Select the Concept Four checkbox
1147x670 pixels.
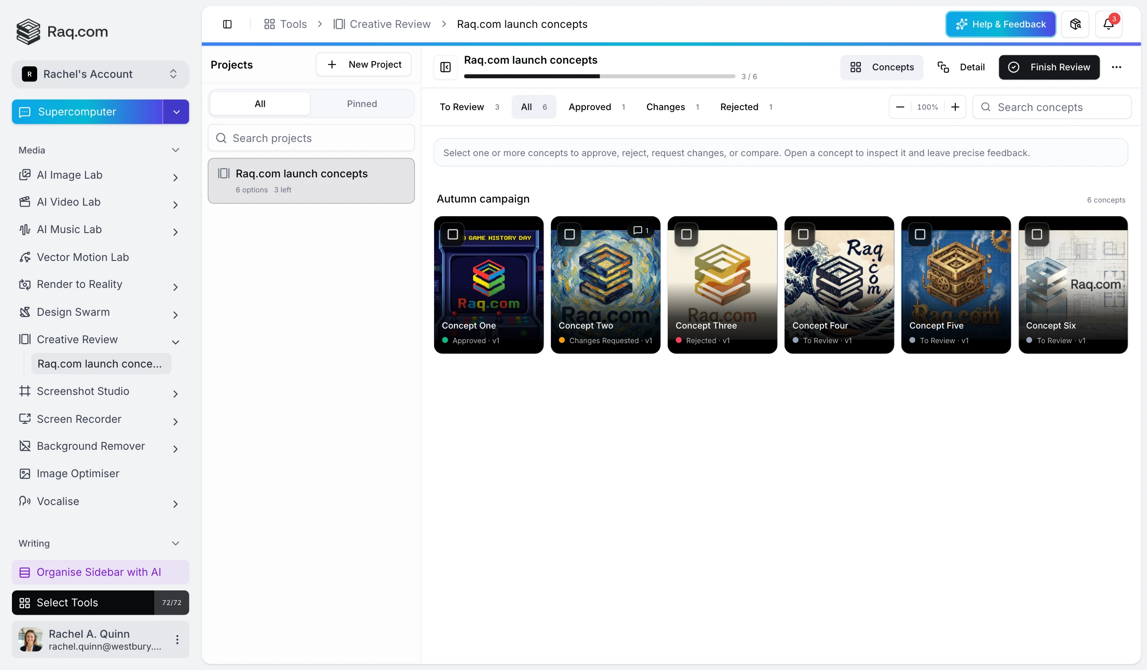803,234
